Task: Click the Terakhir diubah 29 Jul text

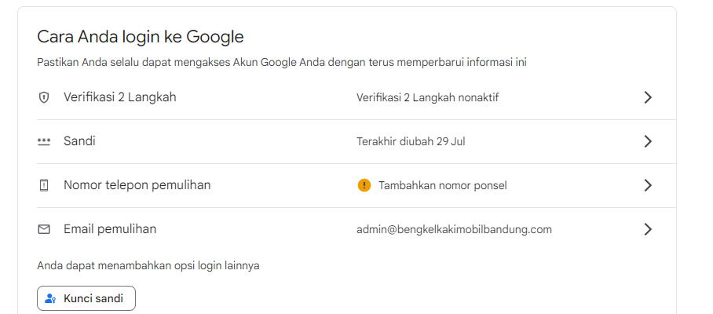Action: tap(411, 142)
